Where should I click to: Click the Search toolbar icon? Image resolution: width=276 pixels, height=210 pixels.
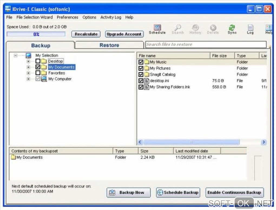tap(178, 29)
